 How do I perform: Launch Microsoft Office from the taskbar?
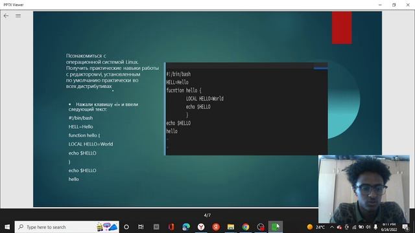pyautogui.click(x=171, y=227)
